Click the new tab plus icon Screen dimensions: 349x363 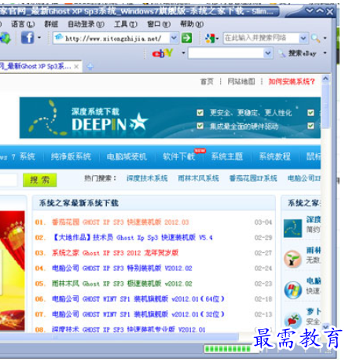[x=90, y=67]
